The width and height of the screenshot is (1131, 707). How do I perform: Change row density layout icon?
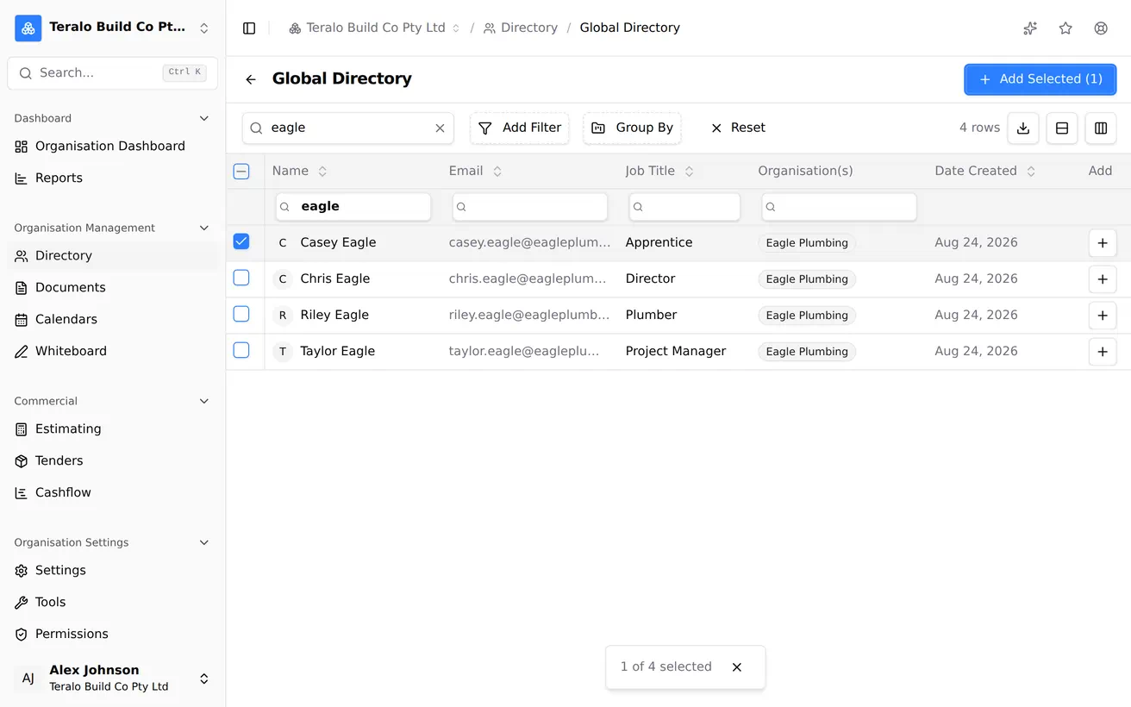1062,128
